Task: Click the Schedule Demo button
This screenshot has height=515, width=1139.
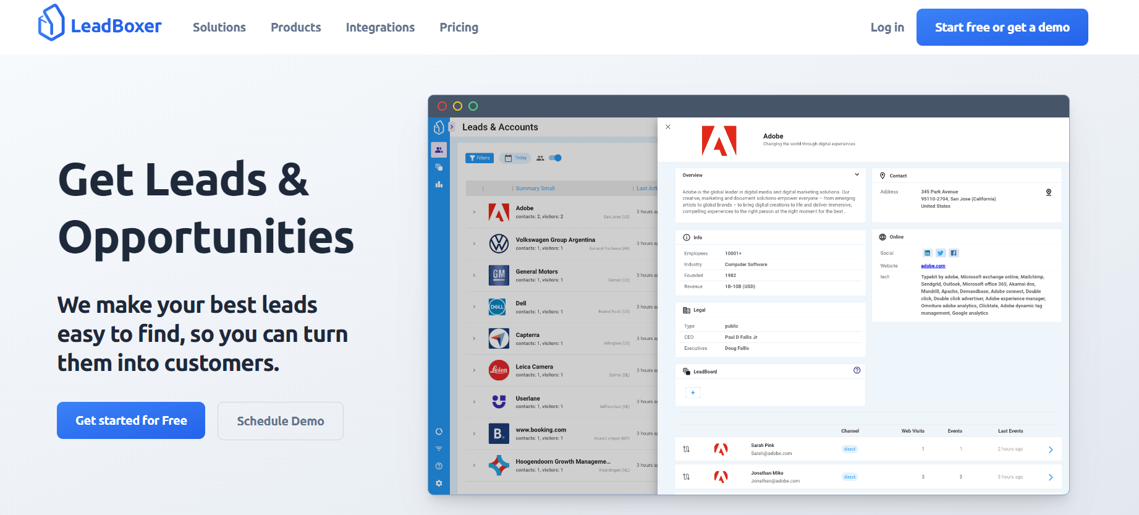Action: click(281, 421)
